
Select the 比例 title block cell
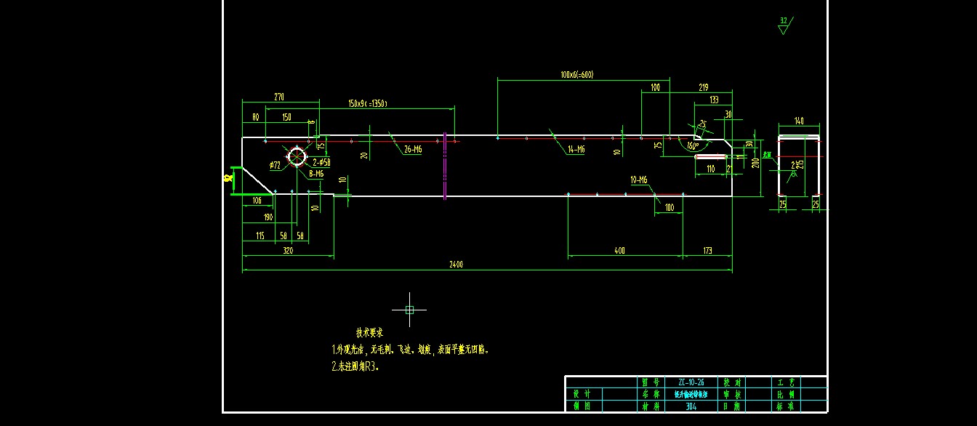[x=786, y=394]
